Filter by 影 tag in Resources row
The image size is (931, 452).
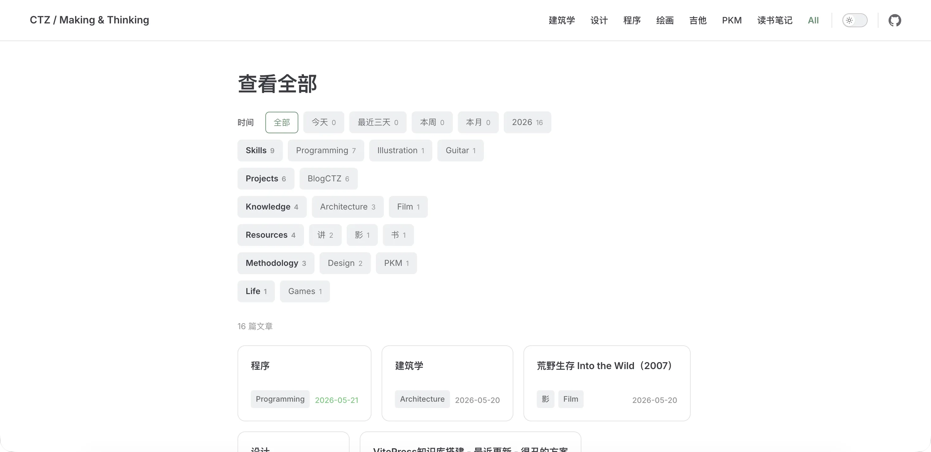362,235
